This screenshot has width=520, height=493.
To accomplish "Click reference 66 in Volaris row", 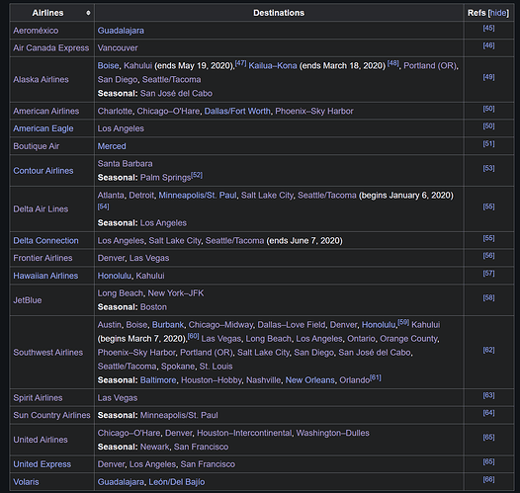I will coord(488,479).
